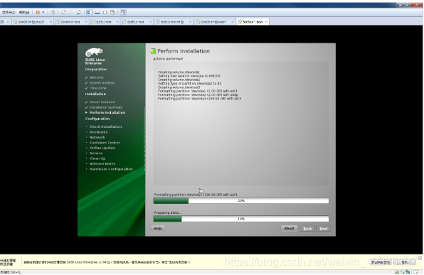The width and height of the screenshot is (424, 275).
Task: Select Network under Configuration
Action: click(97, 138)
